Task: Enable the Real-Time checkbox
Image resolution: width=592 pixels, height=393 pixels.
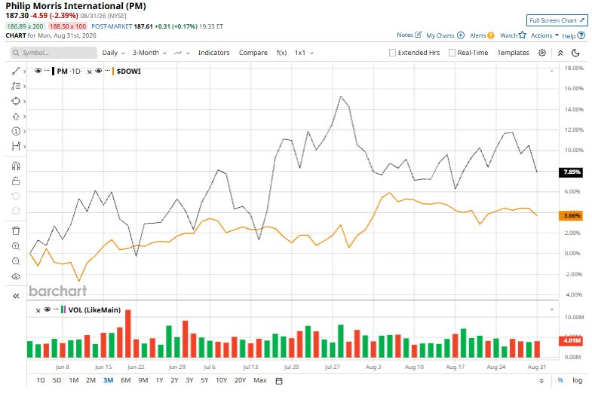Action: coord(452,53)
